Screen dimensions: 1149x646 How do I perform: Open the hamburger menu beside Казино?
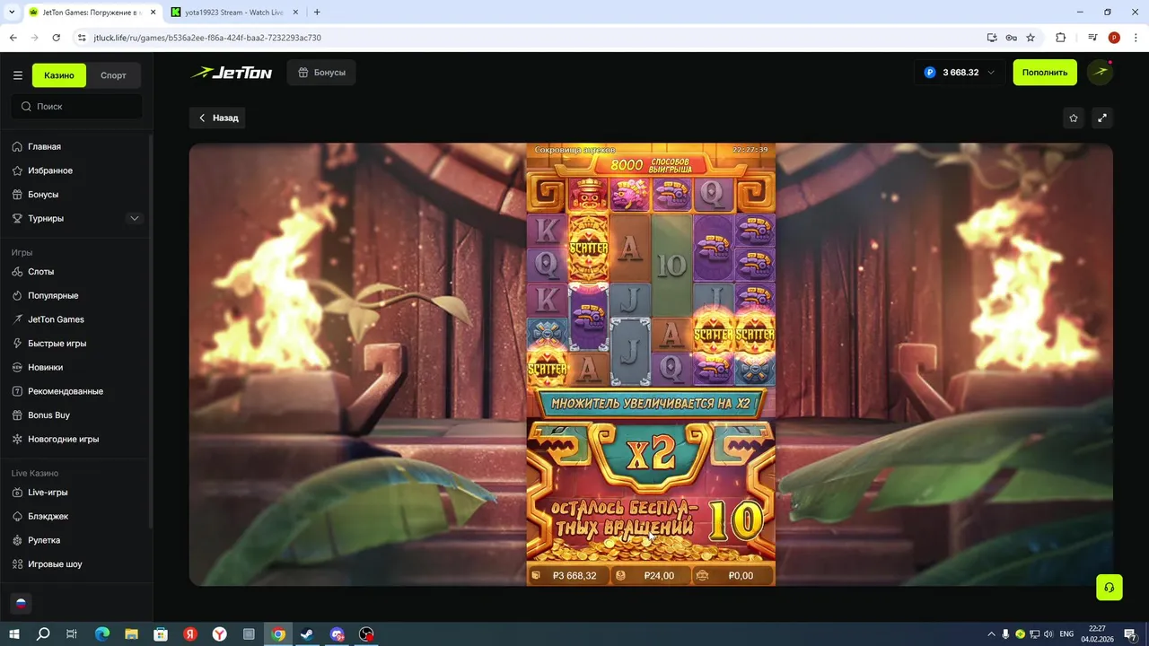(x=17, y=75)
